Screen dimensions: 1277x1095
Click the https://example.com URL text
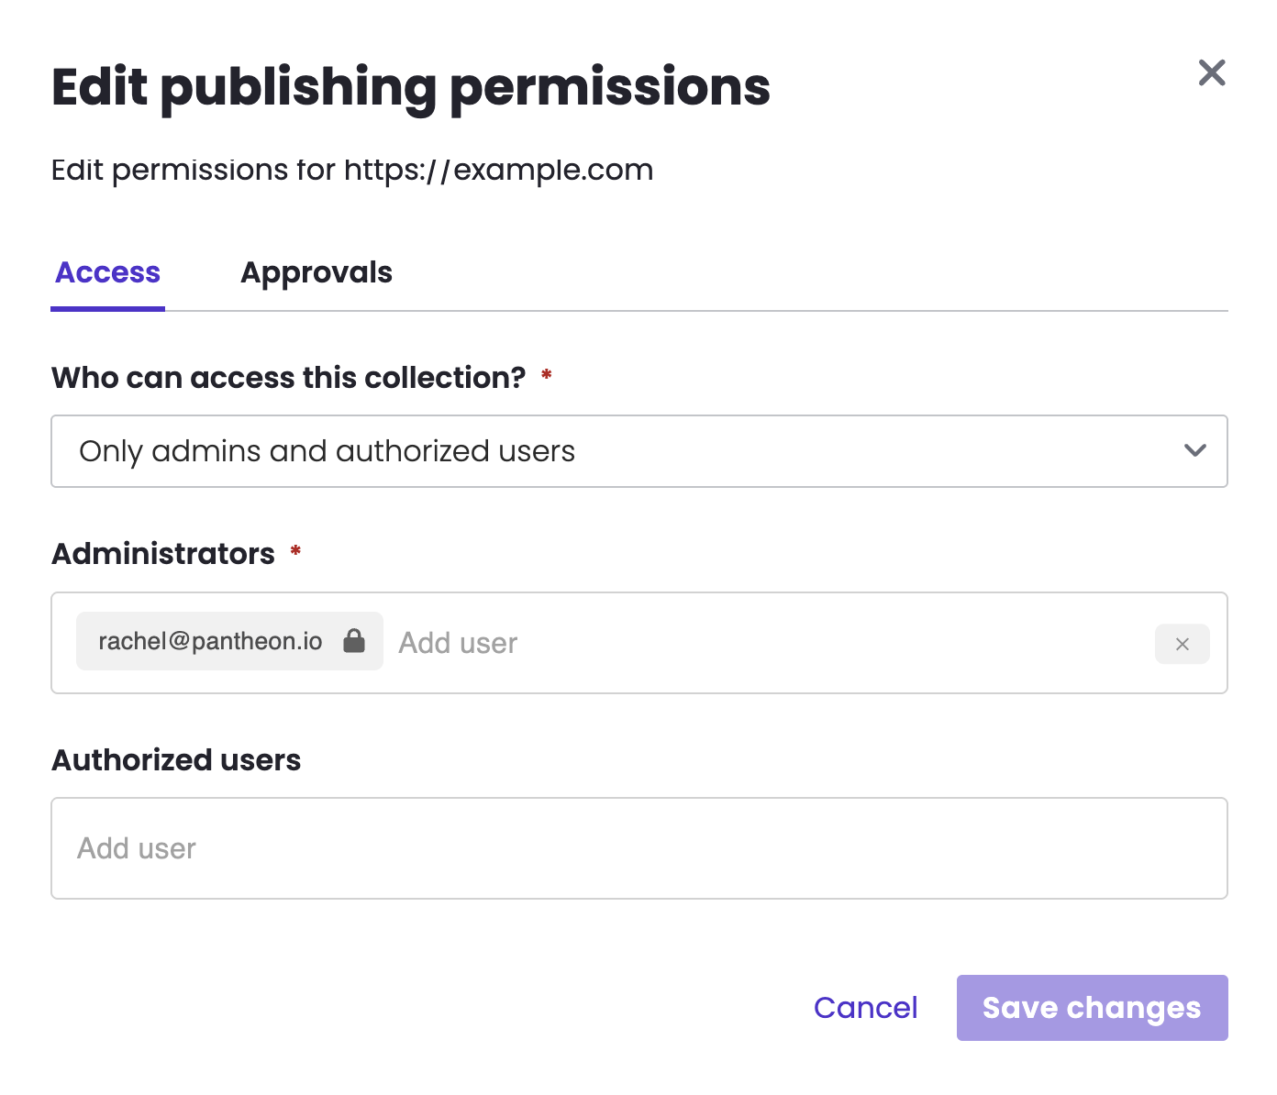498,170
